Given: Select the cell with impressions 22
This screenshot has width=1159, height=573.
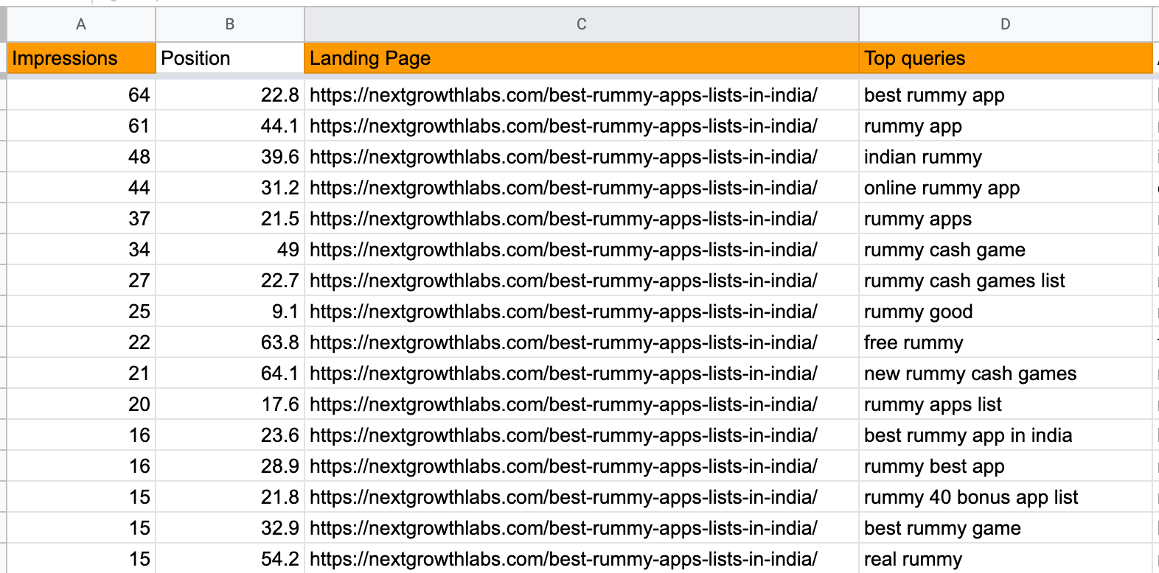Looking at the screenshot, I should (81, 342).
